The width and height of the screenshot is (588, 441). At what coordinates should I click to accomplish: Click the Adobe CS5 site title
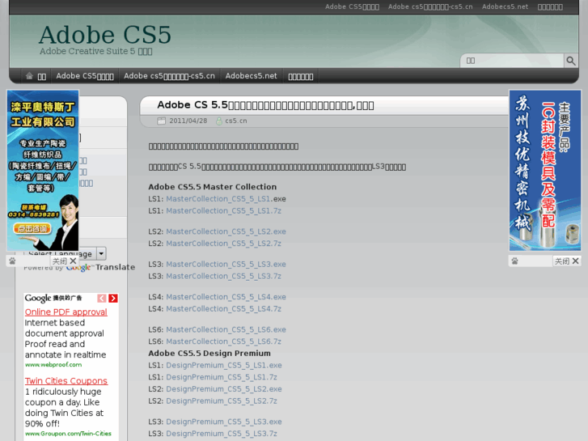[104, 35]
